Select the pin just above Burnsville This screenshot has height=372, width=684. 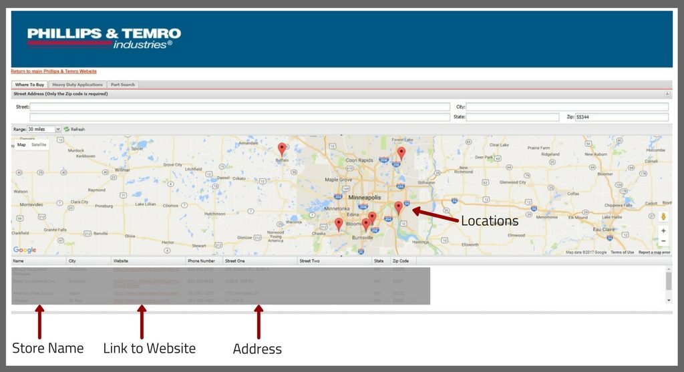coord(366,225)
